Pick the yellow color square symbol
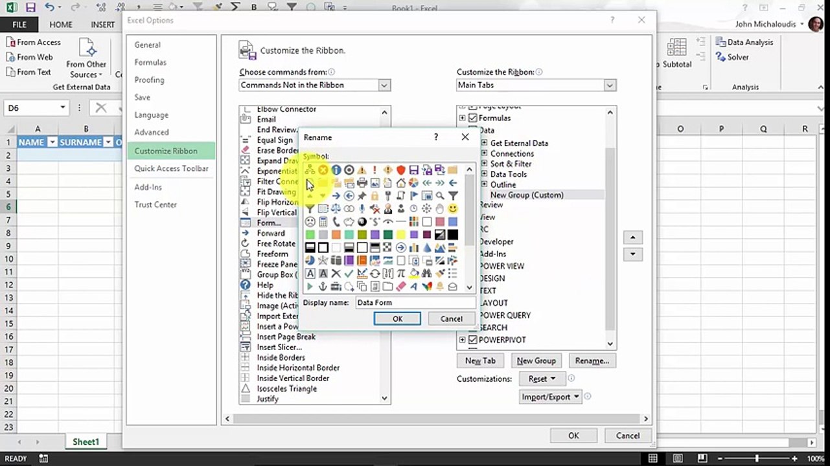Image resolution: width=830 pixels, height=466 pixels. [401, 235]
